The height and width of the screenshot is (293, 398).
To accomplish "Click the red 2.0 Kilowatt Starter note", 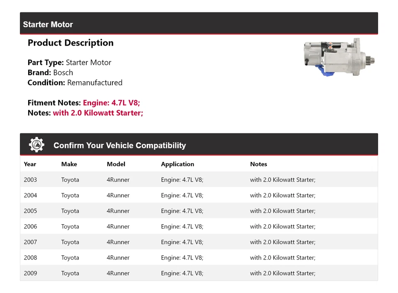I will (x=98, y=113).
